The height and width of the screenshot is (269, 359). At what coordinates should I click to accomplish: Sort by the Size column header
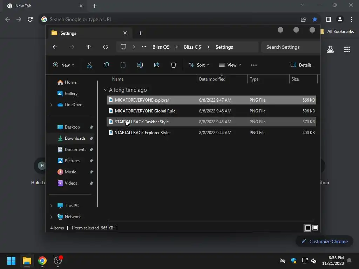click(x=295, y=79)
